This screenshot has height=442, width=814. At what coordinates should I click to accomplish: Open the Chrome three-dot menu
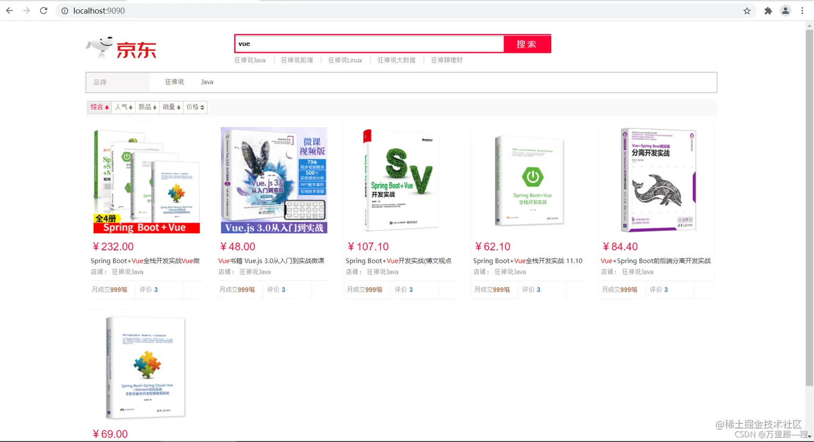tap(802, 11)
